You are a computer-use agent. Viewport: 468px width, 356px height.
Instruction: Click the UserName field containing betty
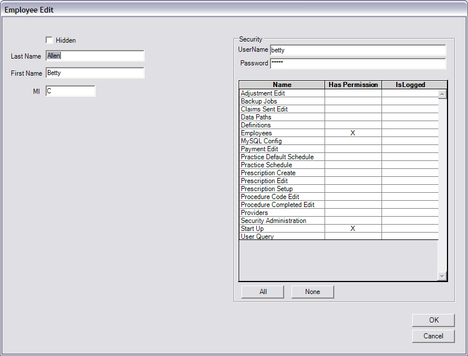[x=358, y=50]
